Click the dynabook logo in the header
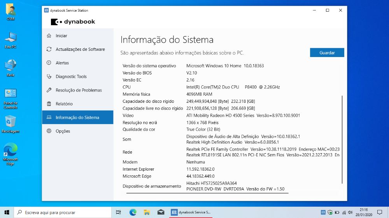Image resolution: width=389 pixels, height=218 pixels. click(x=73, y=22)
